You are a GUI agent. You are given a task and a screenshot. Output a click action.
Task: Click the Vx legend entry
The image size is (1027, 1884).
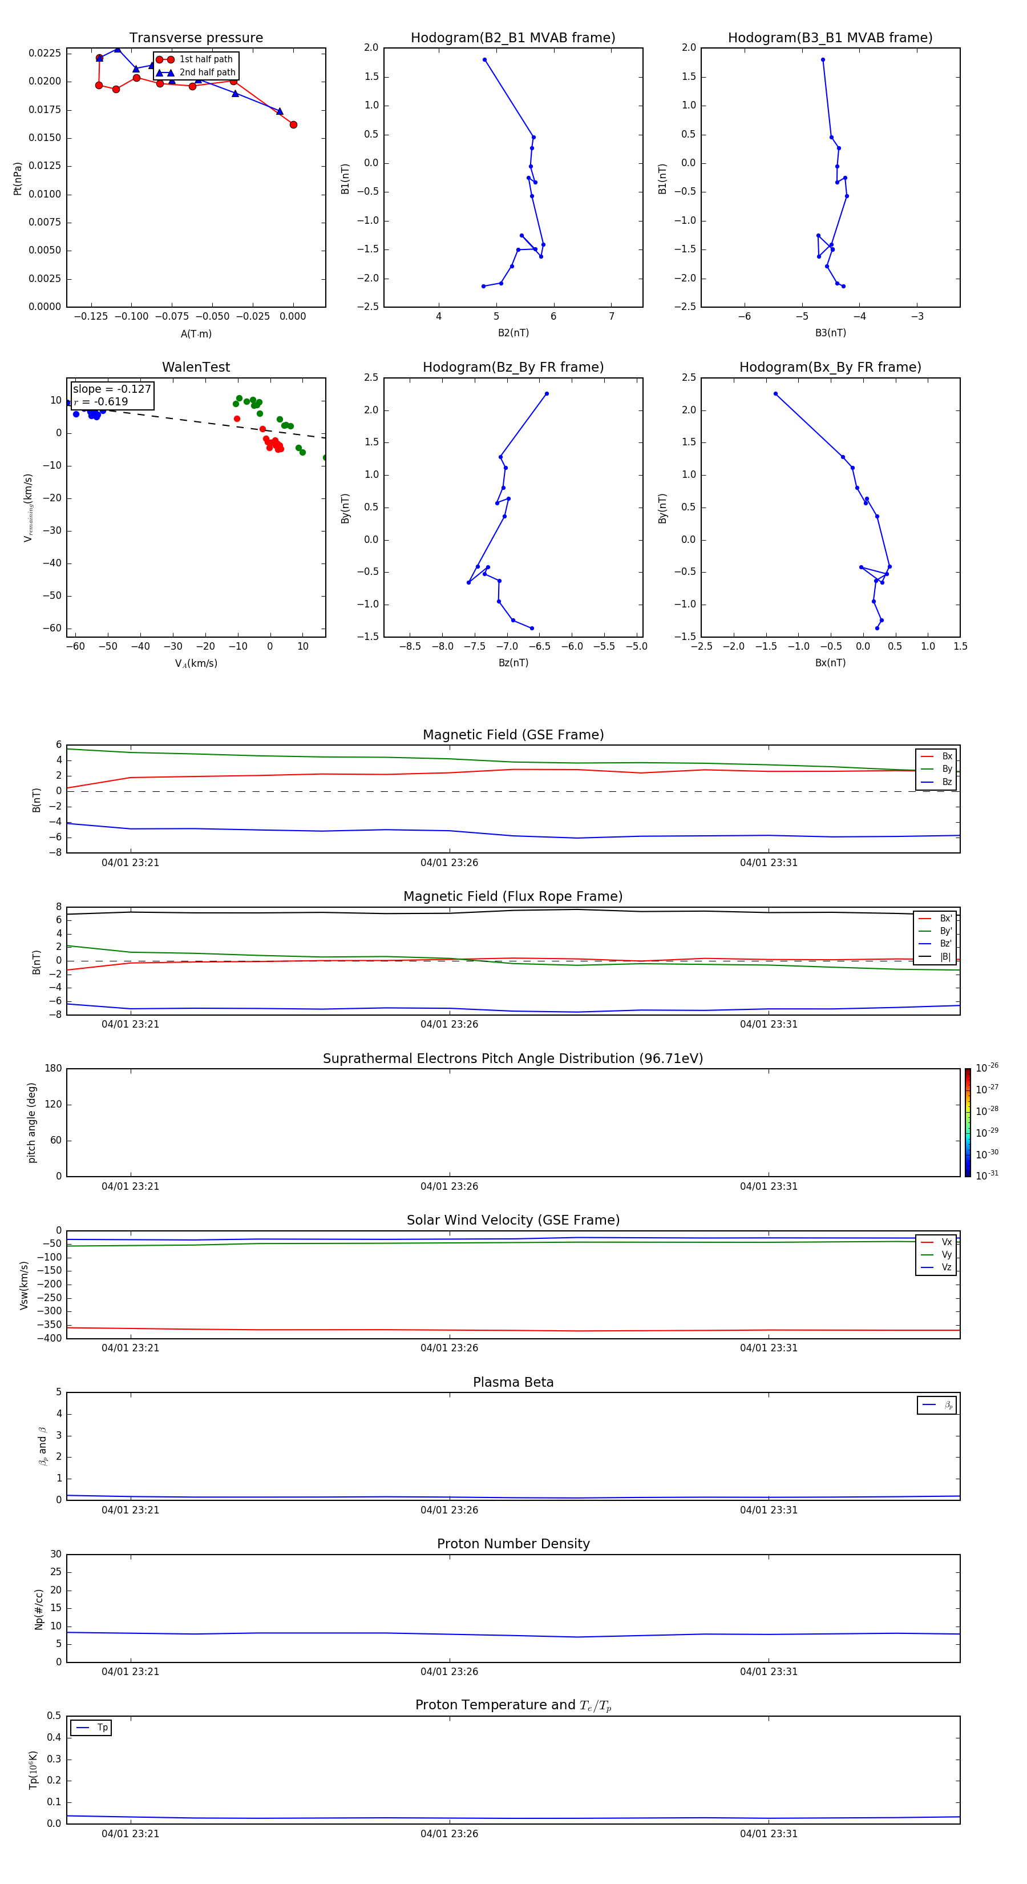[936, 1242]
